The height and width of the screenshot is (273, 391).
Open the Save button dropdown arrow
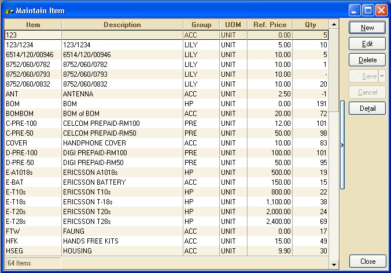[x=382, y=76]
